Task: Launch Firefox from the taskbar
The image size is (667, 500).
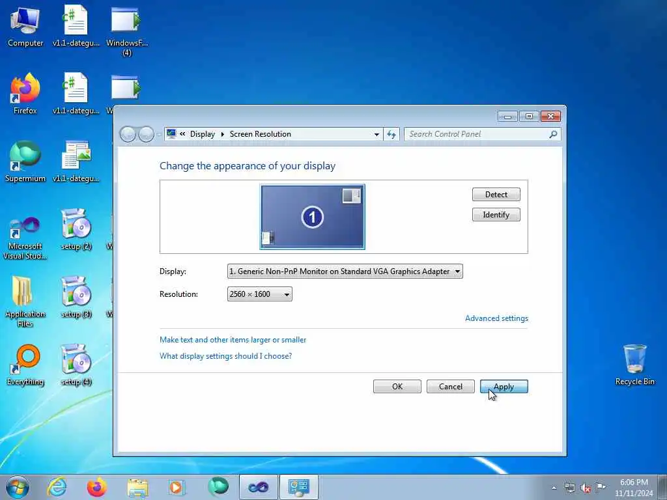Action: [x=97, y=487]
